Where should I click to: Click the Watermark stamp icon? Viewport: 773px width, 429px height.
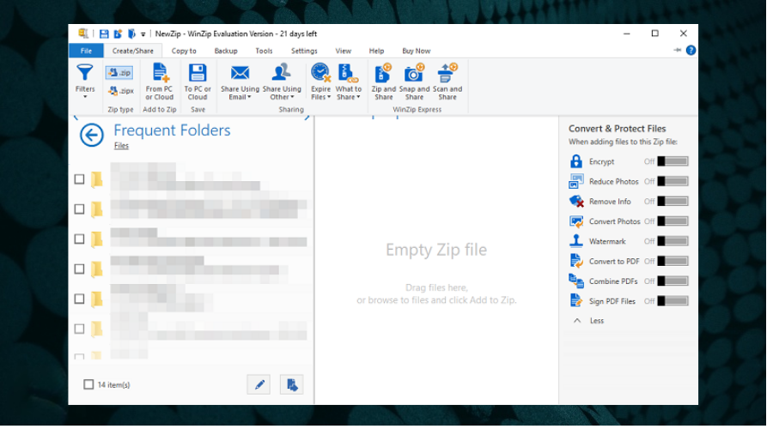pos(575,241)
